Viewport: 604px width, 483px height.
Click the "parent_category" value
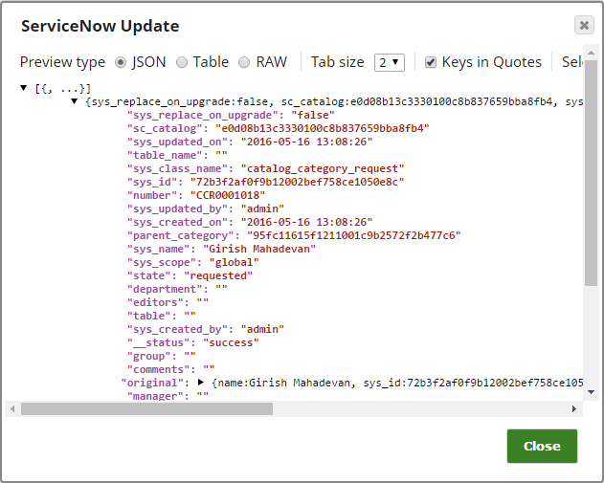354,235
